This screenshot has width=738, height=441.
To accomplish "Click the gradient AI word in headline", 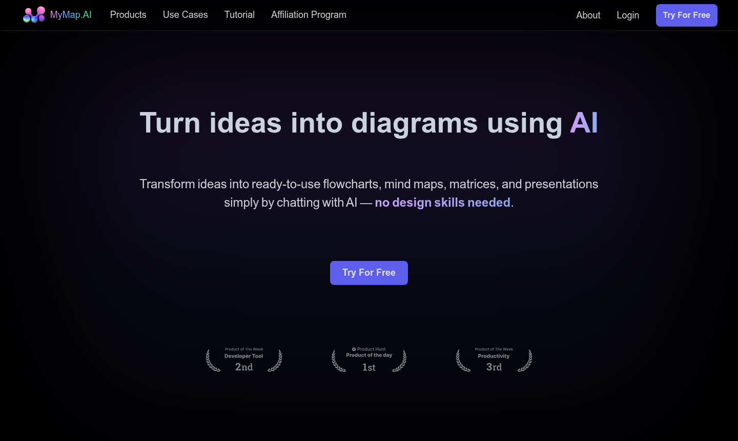I will (584, 123).
